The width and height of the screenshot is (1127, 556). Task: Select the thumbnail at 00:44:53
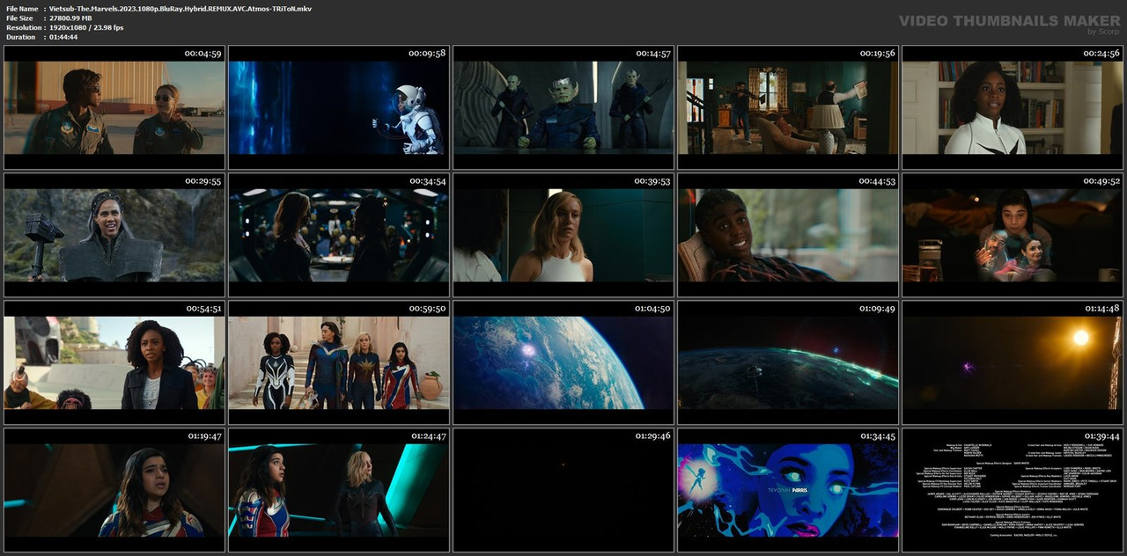tap(788, 235)
